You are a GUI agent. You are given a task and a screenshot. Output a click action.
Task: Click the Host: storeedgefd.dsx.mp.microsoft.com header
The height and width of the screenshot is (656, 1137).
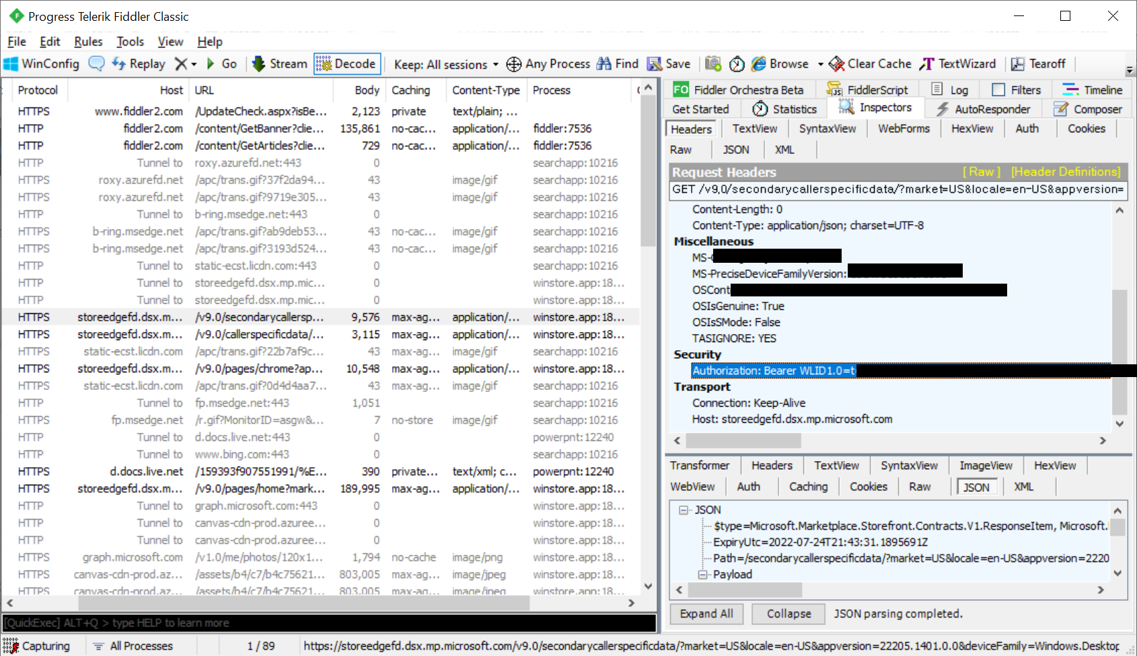point(792,419)
